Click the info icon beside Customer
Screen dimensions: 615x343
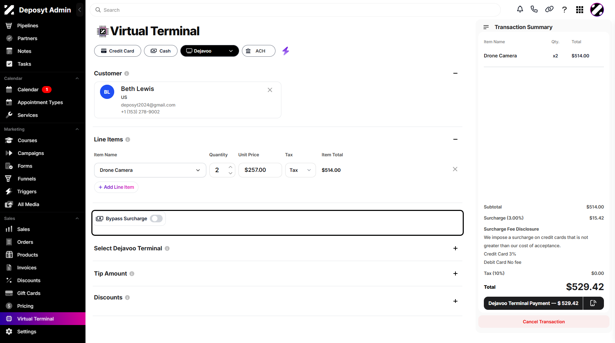[x=127, y=73]
